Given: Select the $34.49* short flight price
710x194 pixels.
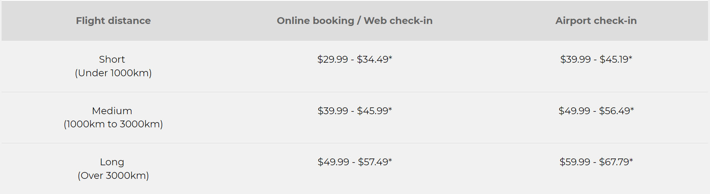Looking at the screenshot, I should point(374,59).
